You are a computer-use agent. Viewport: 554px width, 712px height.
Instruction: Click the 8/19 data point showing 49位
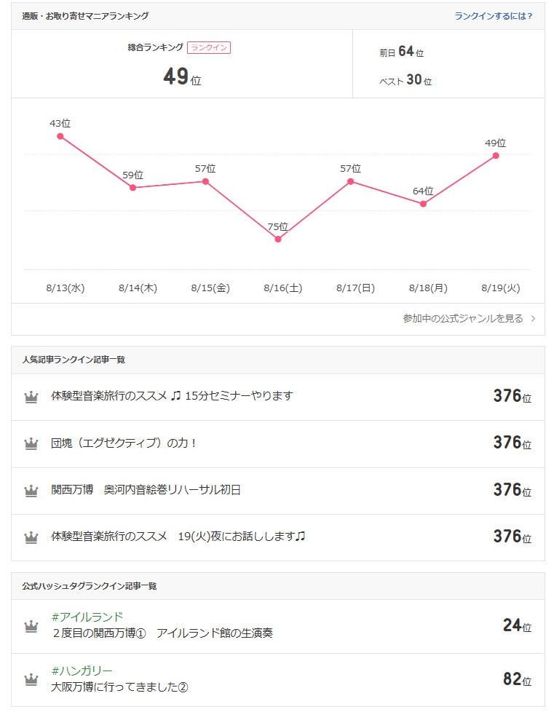pos(496,156)
